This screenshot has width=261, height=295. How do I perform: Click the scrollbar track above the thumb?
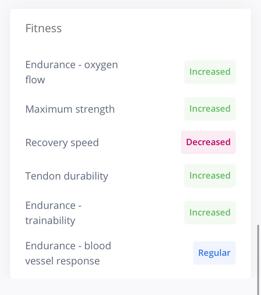point(258,113)
